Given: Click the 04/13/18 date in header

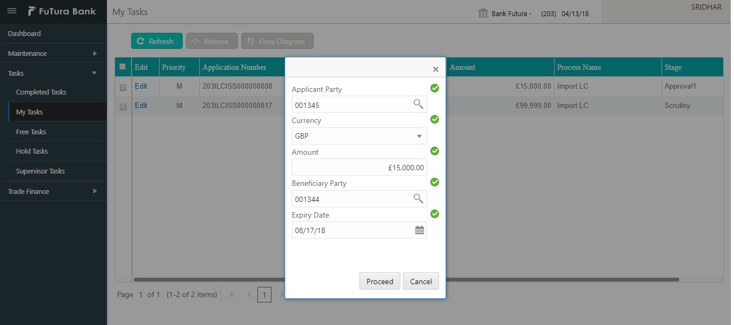Looking at the screenshot, I should (575, 13).
